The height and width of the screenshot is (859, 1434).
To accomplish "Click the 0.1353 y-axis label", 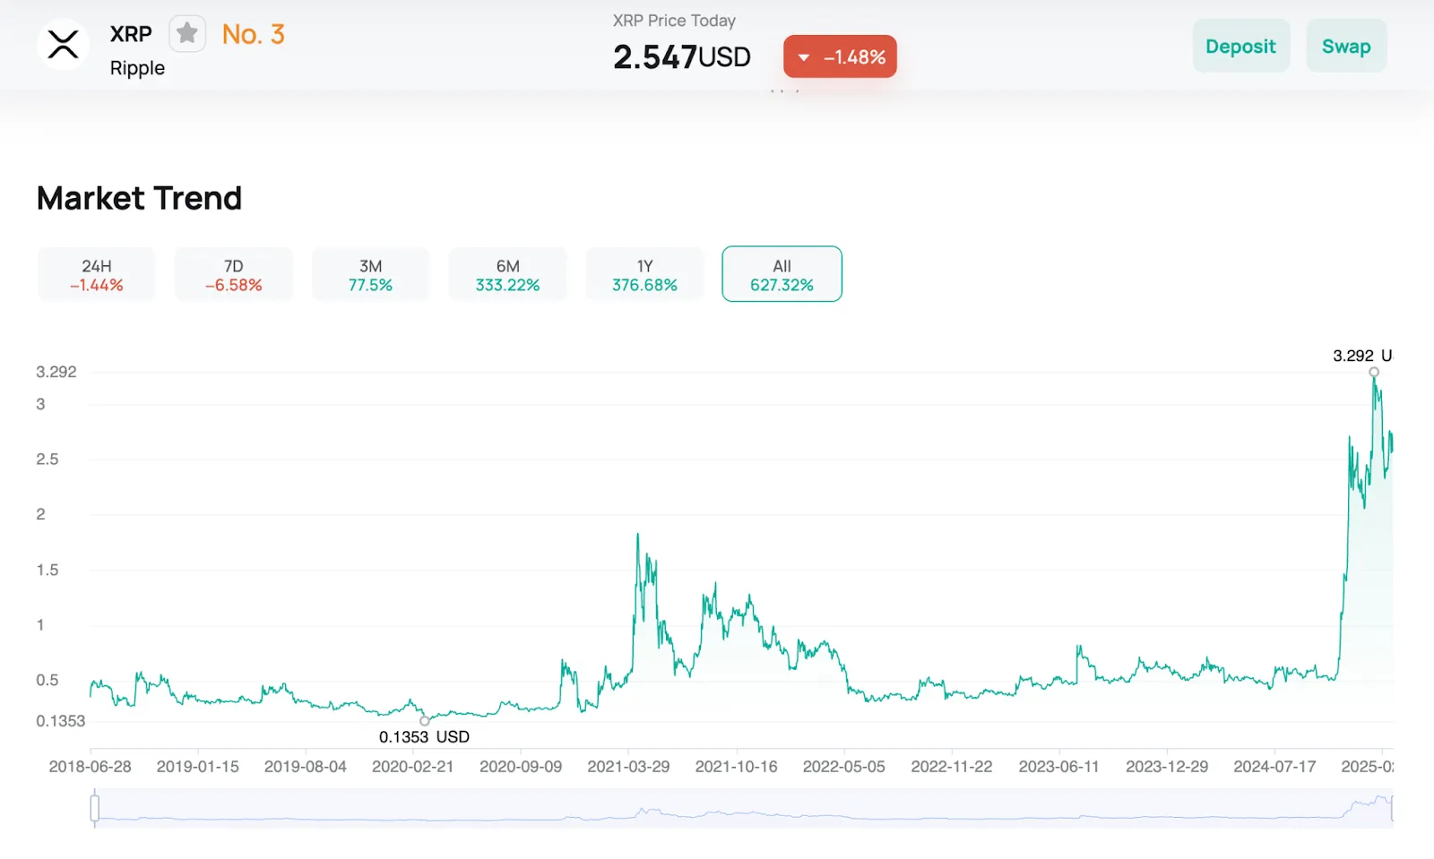I will click(x=60, y=721).
